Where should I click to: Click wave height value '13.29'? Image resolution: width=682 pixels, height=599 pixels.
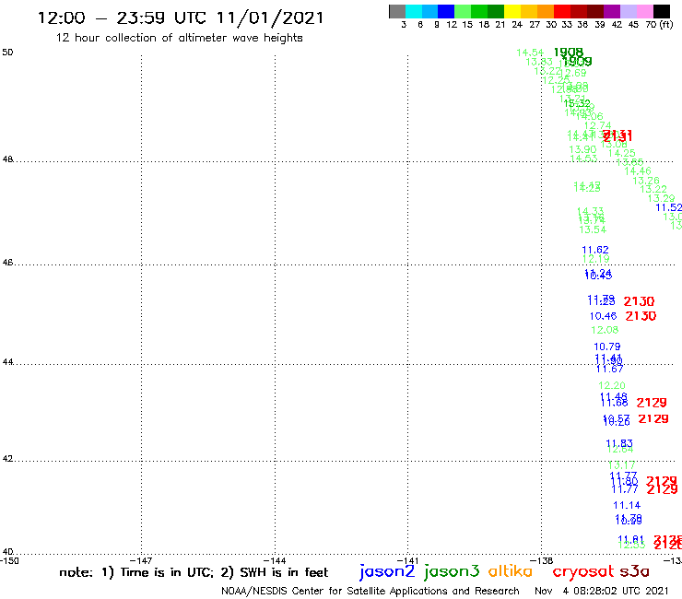pyautogui.click(x=661, y=198)
